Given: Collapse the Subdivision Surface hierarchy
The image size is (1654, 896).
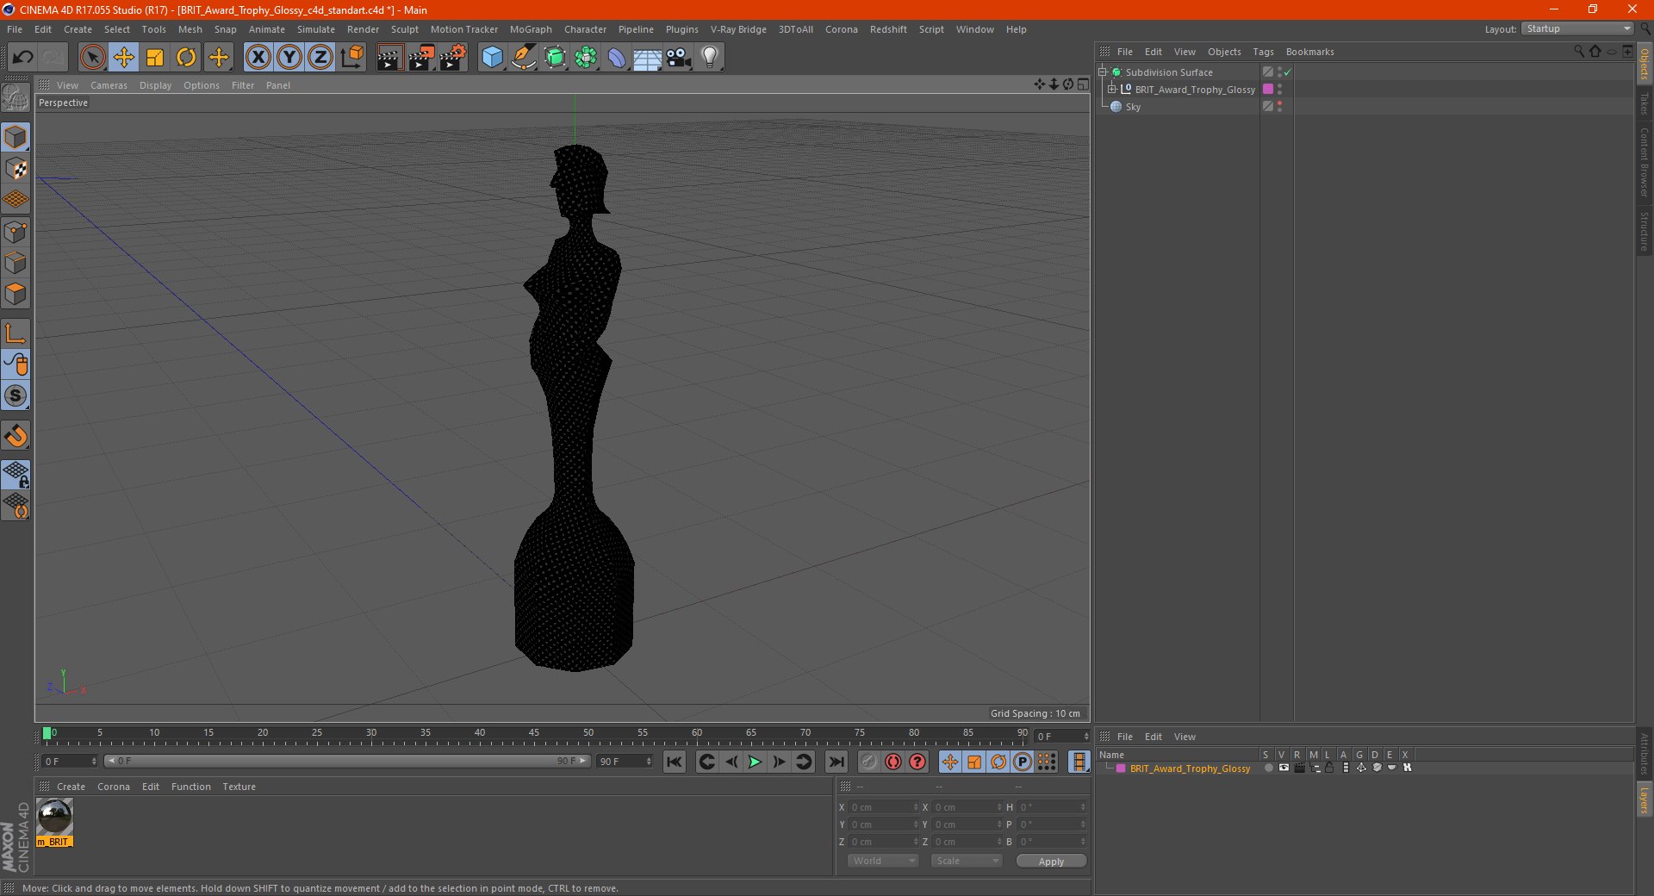Looking at the screenshot, I should [x=1102, y=72].
